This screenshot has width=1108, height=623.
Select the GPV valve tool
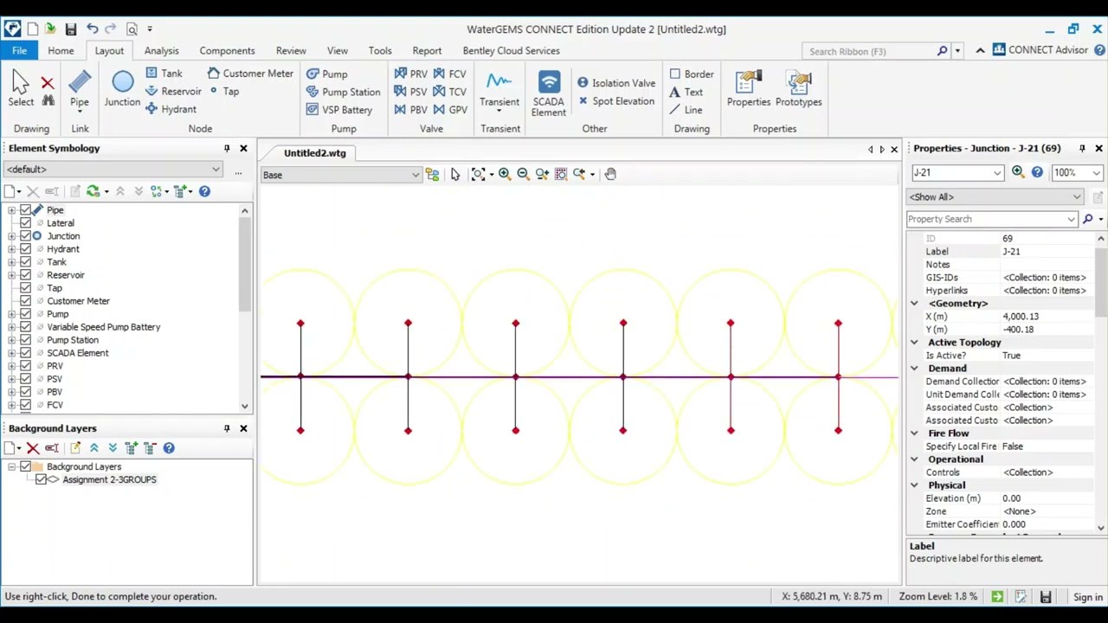[x=449, y=110]
